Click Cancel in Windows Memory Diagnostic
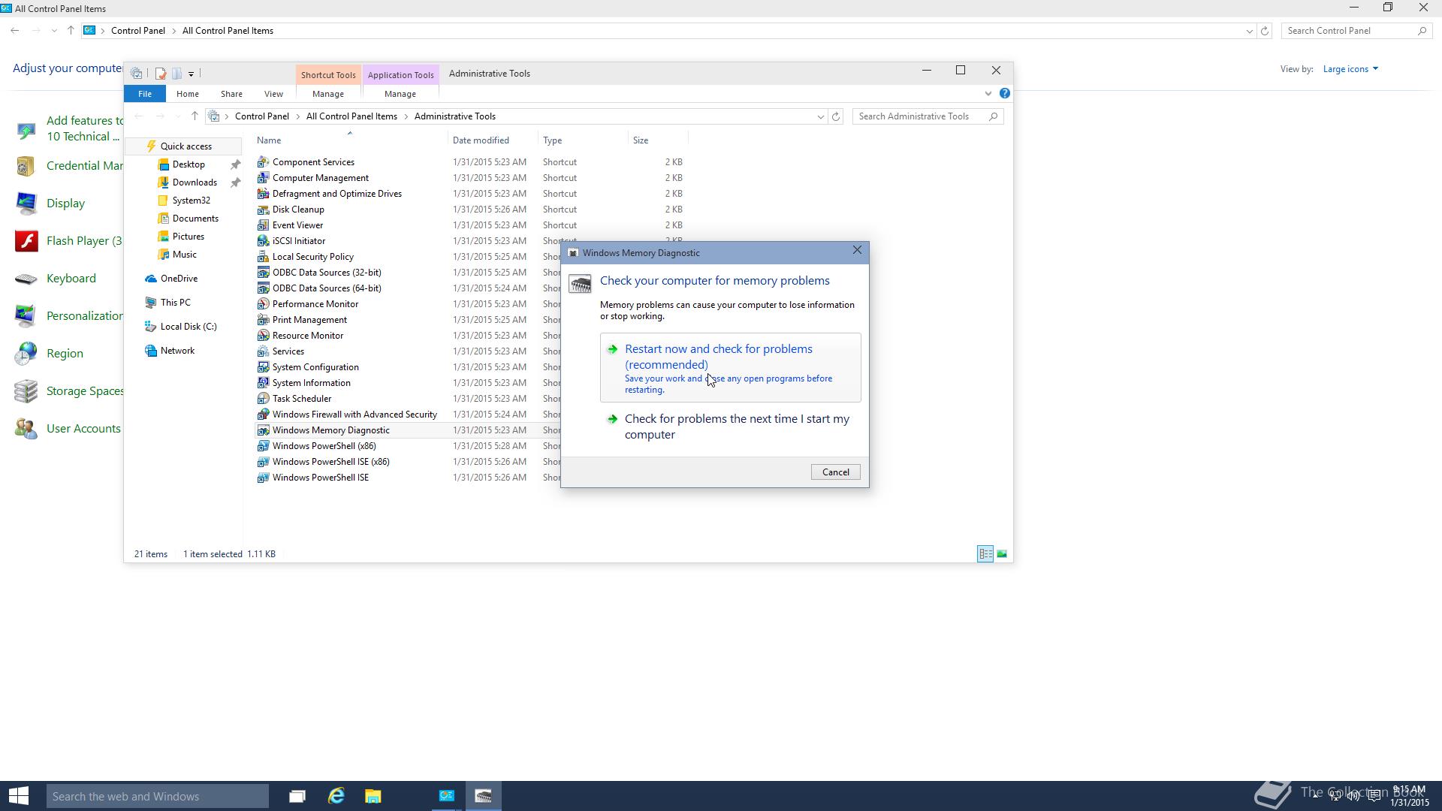Image resolution: width=1442 pixels, height=811 pixels. pos(835,472)
